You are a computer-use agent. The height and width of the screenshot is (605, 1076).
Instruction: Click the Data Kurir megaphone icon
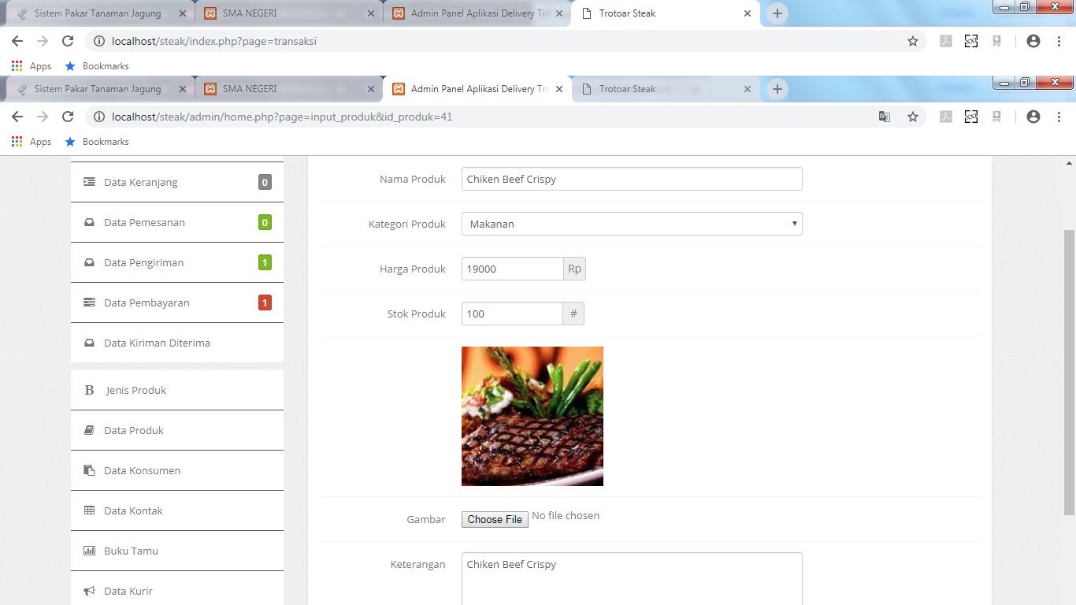click(x=89, y=591)
